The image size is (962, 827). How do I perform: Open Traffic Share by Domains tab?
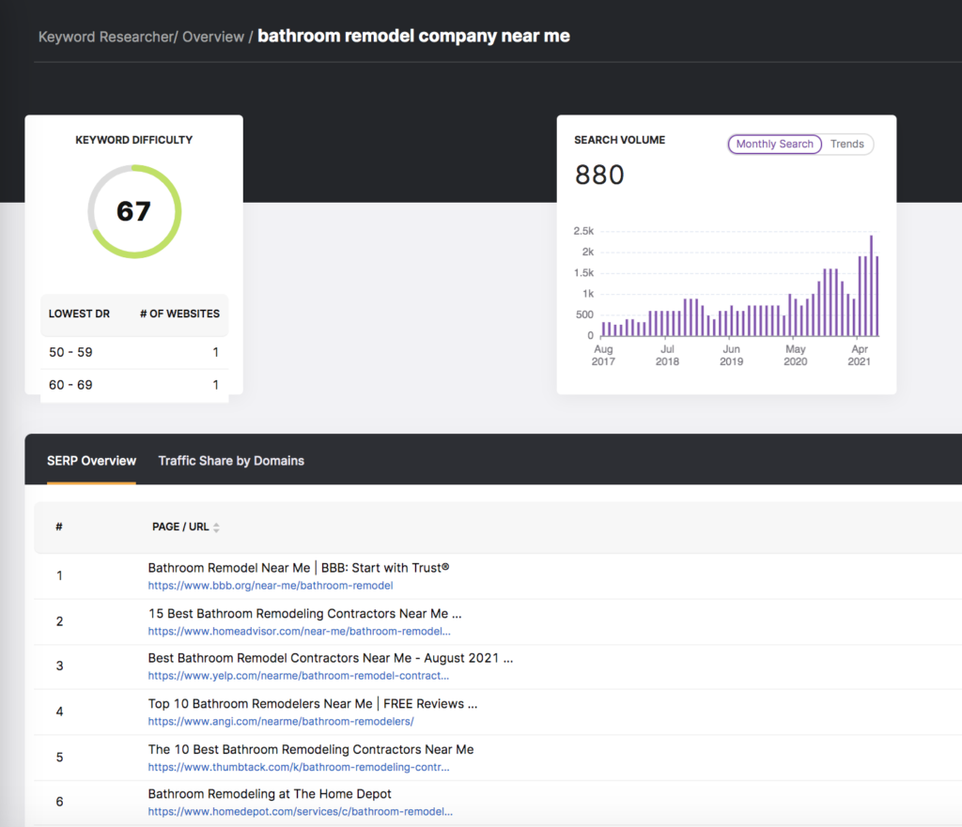point(231,461)
